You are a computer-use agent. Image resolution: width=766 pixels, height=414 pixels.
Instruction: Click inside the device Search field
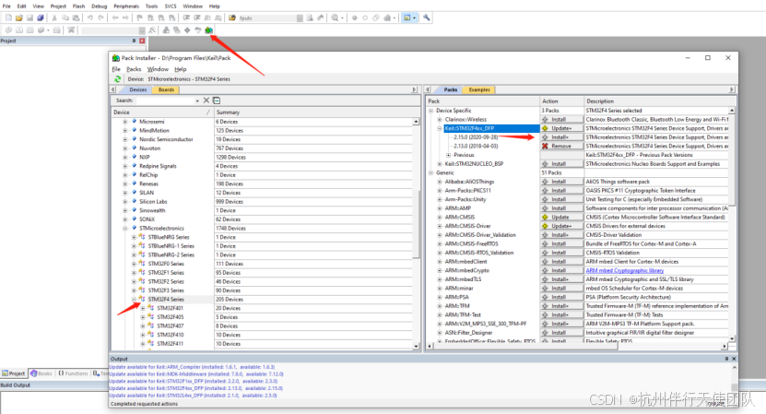pyautogui.click(x=165, y=101)
